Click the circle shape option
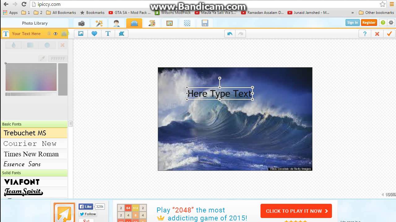 (x=47, y=45)
